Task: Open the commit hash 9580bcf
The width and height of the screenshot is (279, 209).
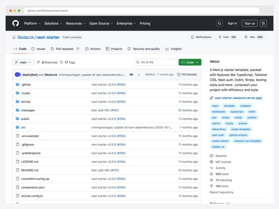Action: pos(150,74)
